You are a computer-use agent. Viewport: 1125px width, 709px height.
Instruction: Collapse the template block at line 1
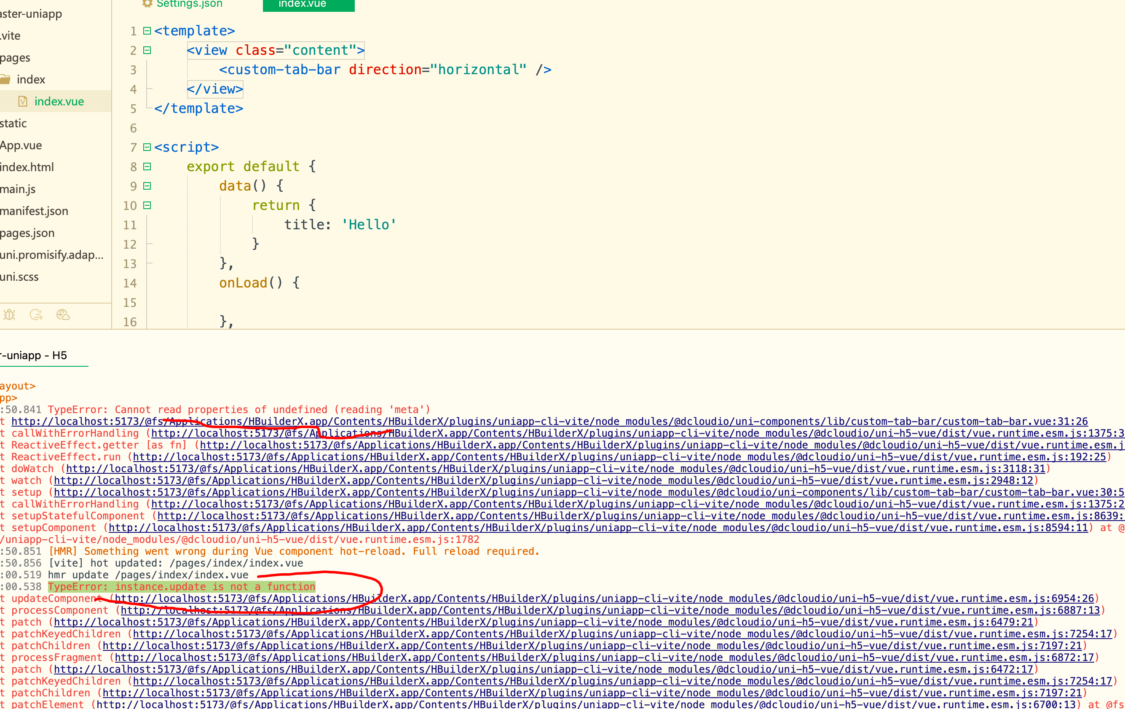coord(147,31)
